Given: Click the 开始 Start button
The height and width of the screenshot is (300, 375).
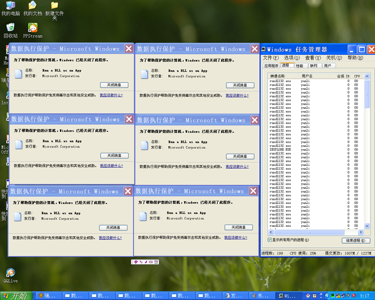Looking at the screenshot, I should point(17,296).
